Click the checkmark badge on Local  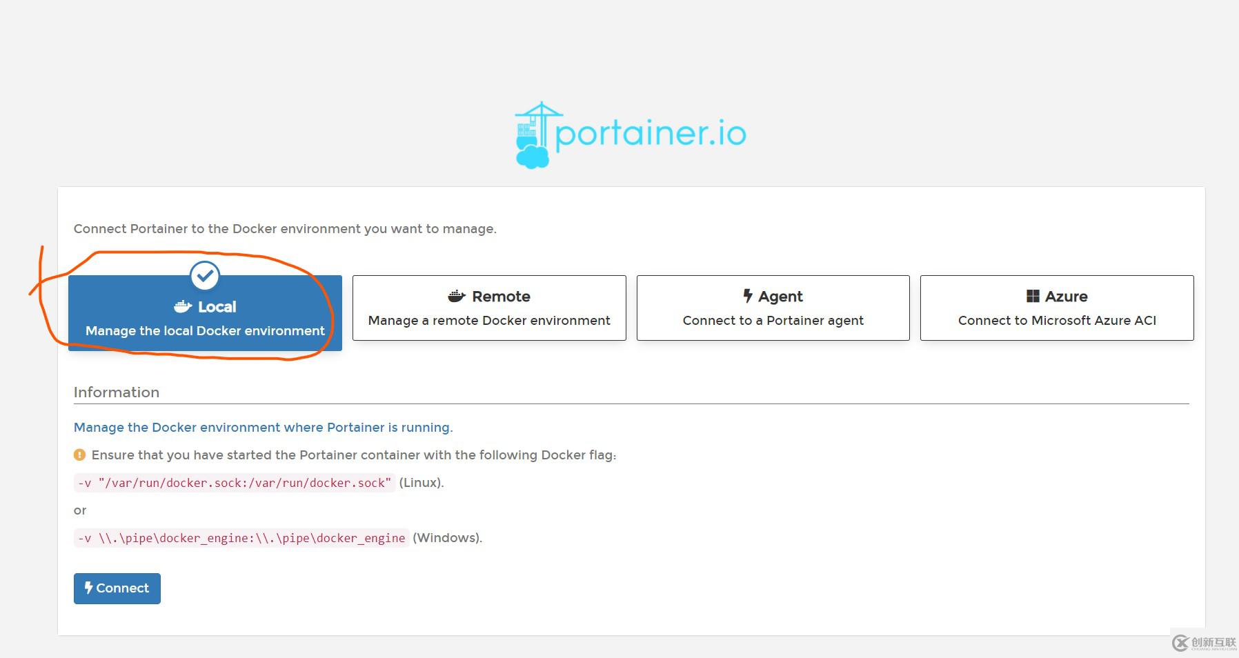(205, 276)
